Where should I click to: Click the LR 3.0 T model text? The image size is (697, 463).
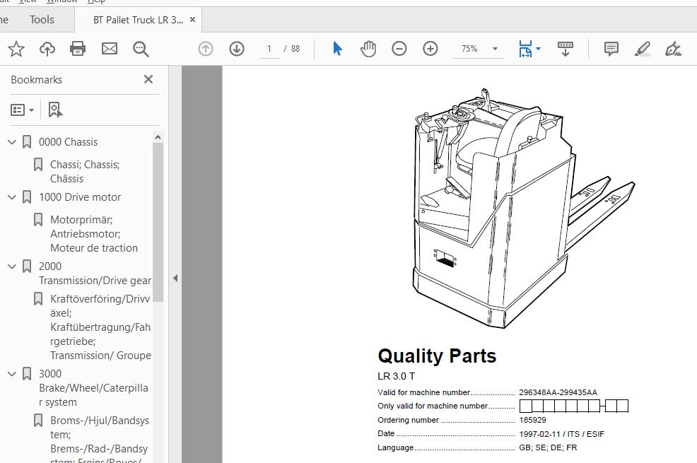tap(396, 376)
